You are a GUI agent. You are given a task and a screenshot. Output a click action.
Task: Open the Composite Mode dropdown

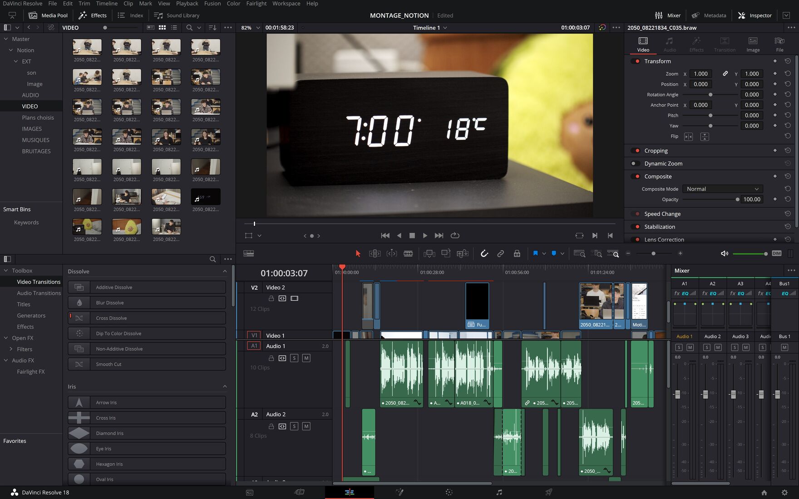722,189
